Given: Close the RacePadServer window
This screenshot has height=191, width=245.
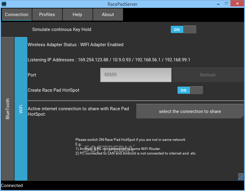Looking at the screenshot, I should pyautogui.click(x=237, y=3).
